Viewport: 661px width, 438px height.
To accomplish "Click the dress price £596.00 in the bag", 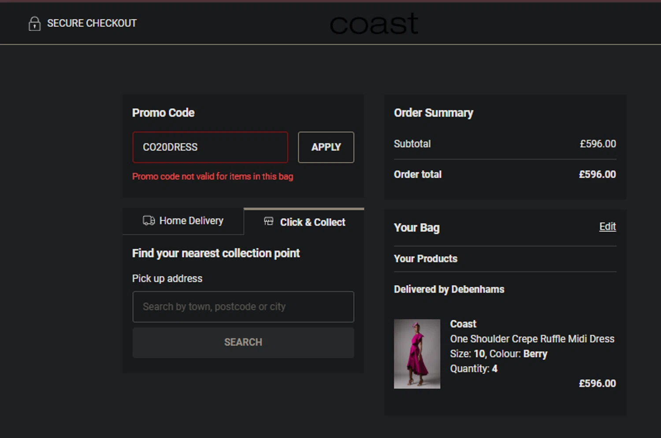I will [597, 383].
